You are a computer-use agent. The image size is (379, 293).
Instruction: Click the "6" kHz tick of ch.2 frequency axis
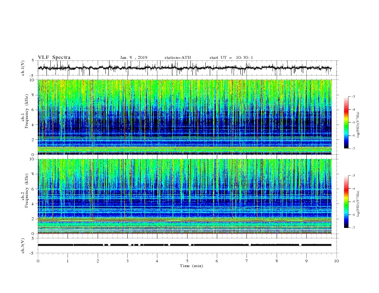pyautogui.click(x=34, y=189)
